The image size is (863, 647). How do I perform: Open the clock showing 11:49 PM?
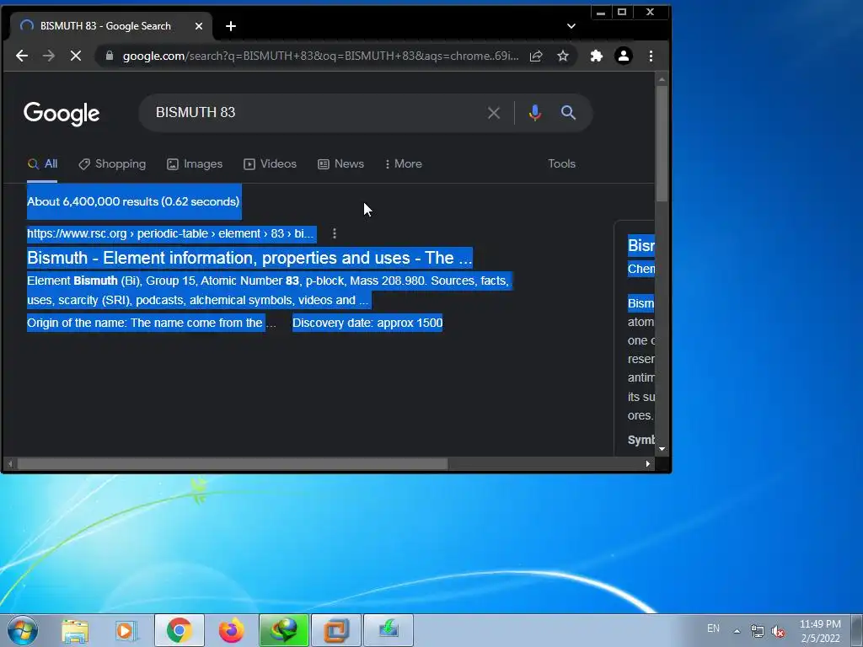820,631
